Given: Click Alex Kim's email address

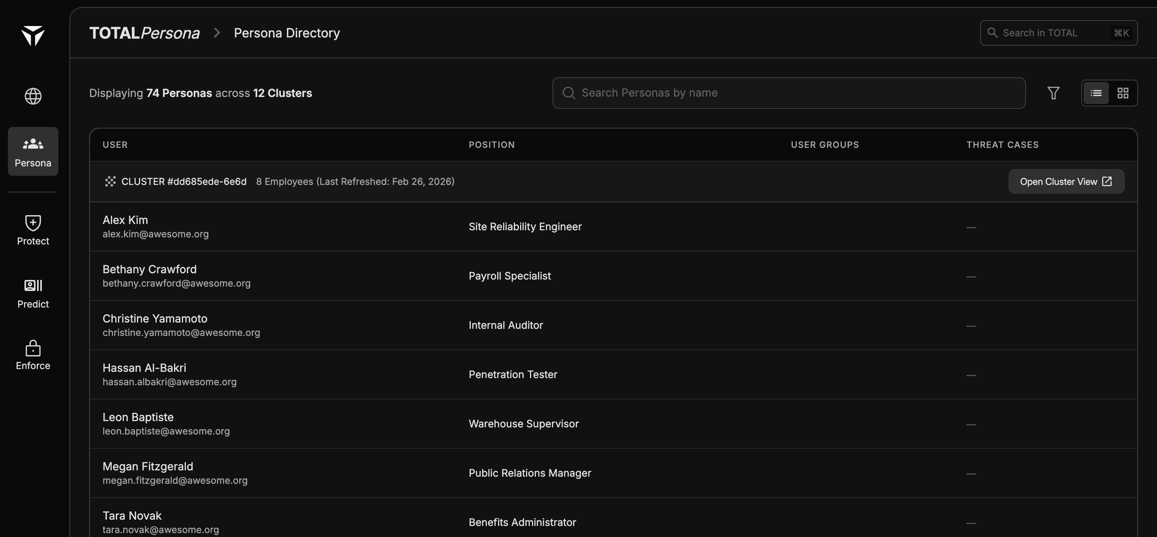Looking at the screenshot, I should pos(155,234).
